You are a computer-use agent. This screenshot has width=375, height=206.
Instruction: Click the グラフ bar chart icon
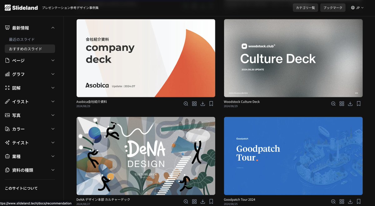pos(7,74)
